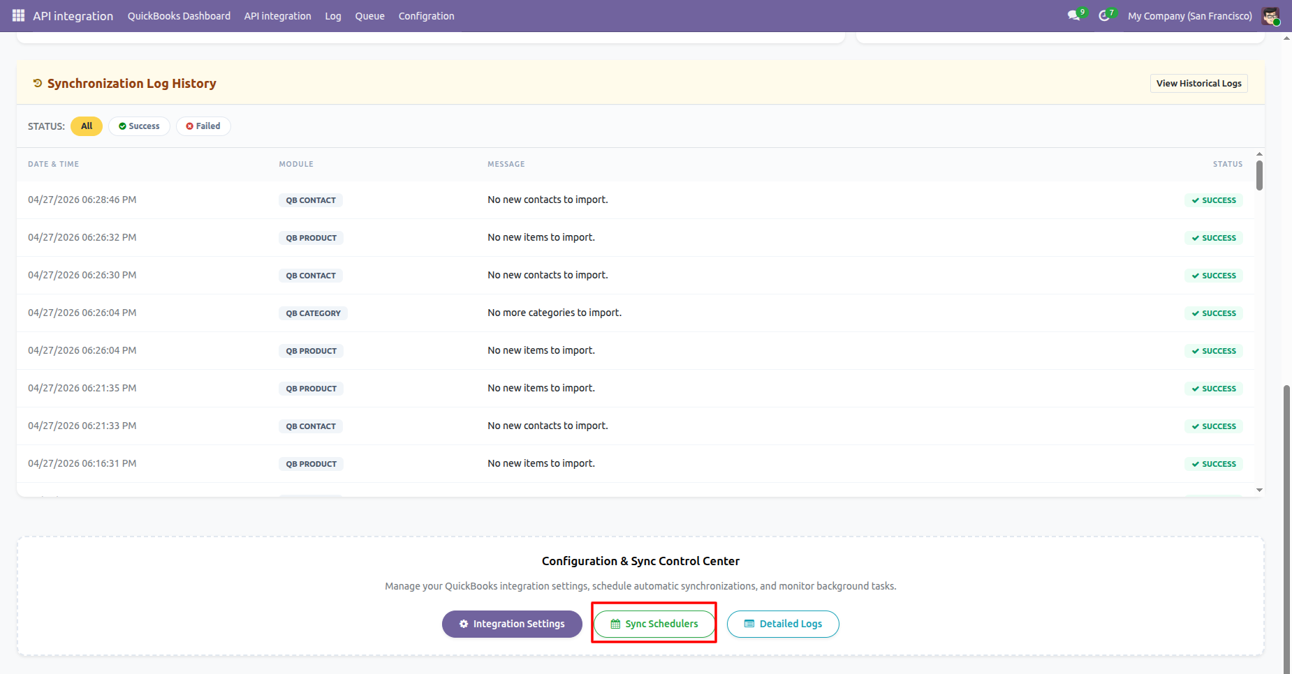The image size is (1292, 674).
Task: Open Sync Schedulers
Action: [x=654, y=624]
